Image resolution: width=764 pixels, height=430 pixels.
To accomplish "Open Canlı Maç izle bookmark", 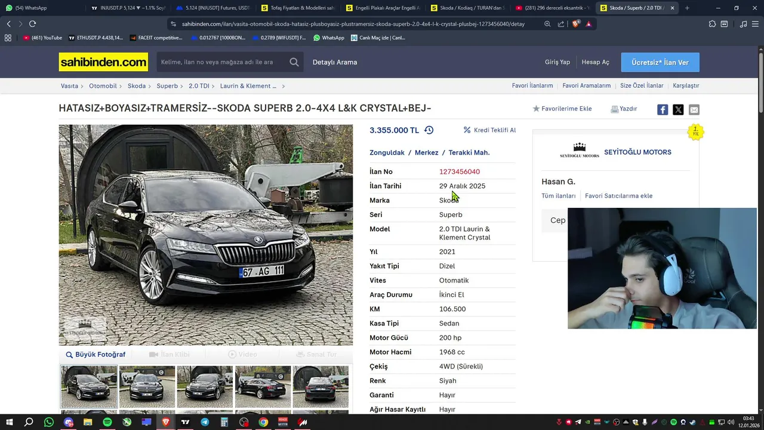I will [378, 38].
